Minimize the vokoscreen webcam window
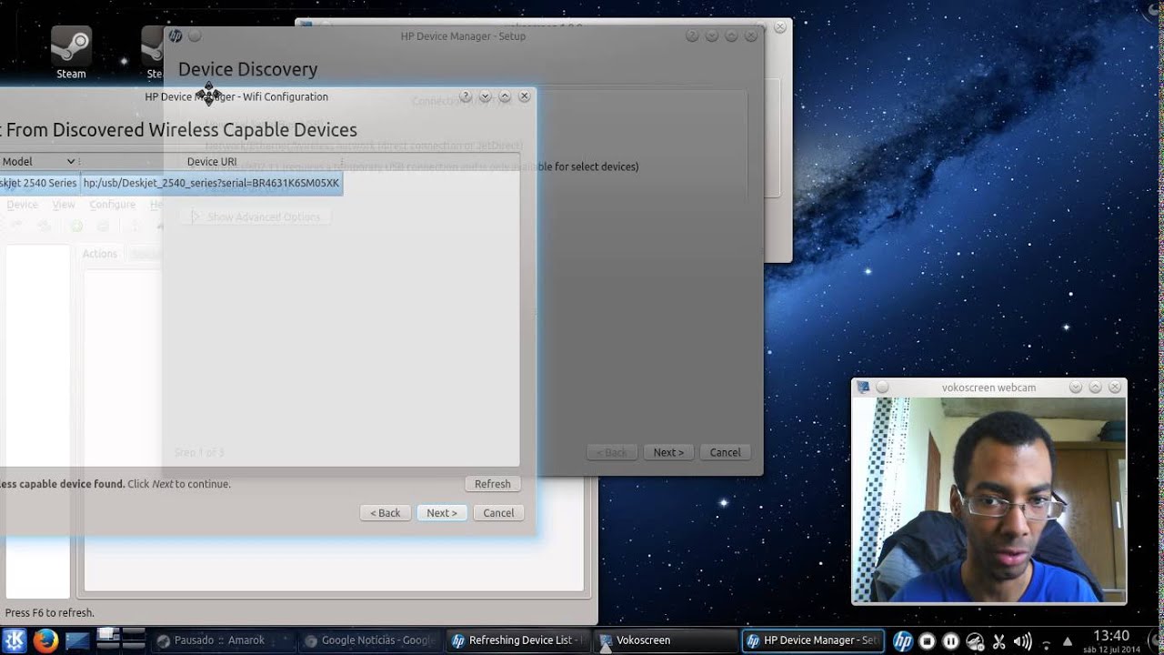 (x=1077, y=388)
